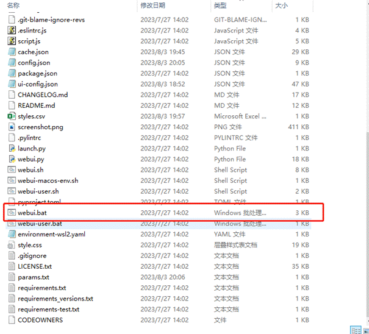Click the style.css stylesheet file icon

click(12, 245)
